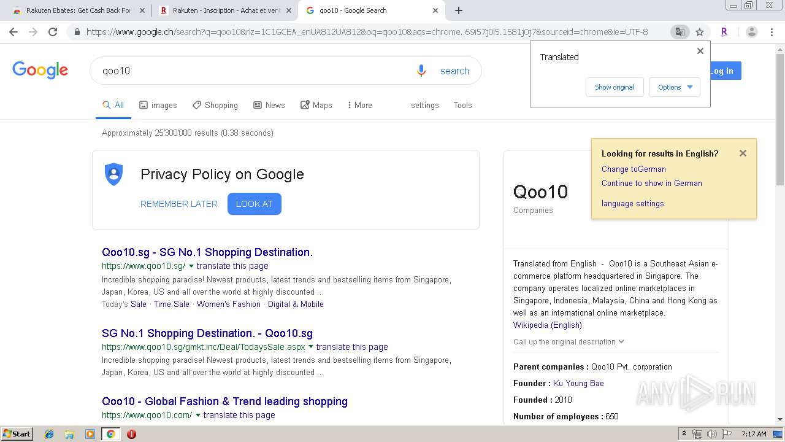Reload the page with the refresh icon
Viewport: 785px width, 442px height.
(53, 32)
